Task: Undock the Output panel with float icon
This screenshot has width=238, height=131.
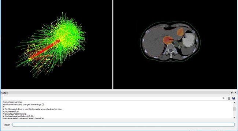Action: pos(232,93)
